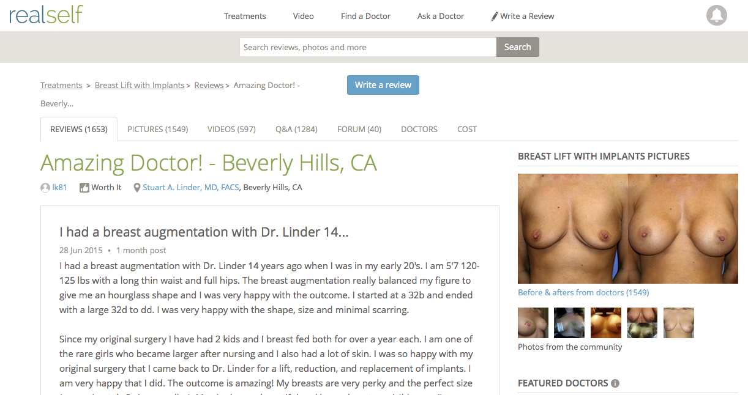748x395 pixels.
Task: Switch to the Q&A (1284) tab
Action: (x=296, y=129)
